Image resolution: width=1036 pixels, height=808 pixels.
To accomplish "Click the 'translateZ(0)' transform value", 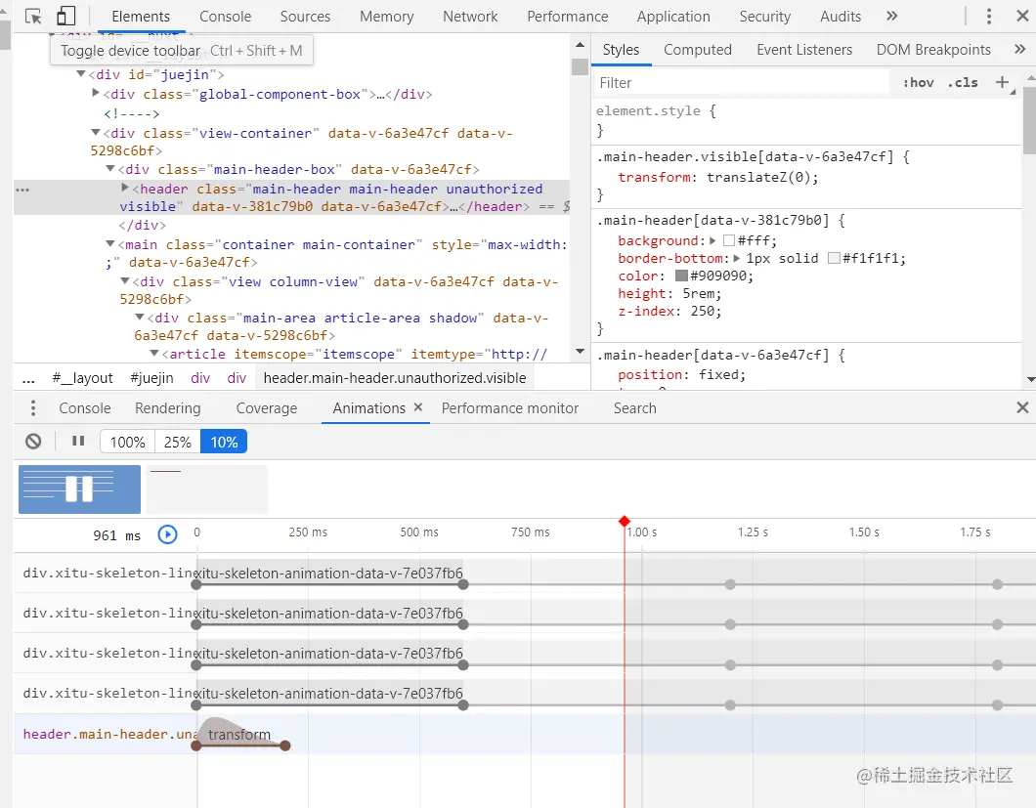I will click(759, 177).
